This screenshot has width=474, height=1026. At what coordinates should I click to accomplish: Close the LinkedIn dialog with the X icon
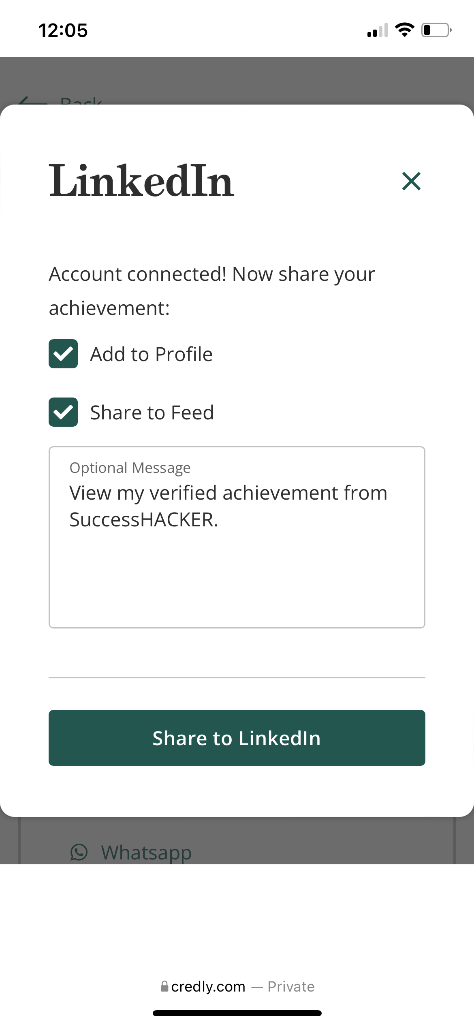click(411, 181)
